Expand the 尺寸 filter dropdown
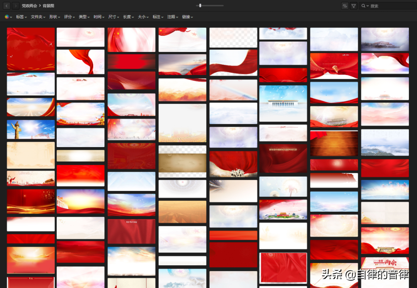 click(x=114, y=17)
